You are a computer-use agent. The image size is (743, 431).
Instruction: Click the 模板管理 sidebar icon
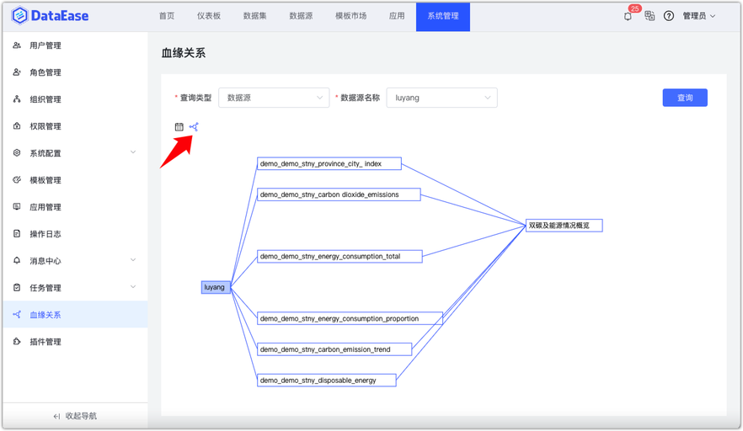click(17, 180)
